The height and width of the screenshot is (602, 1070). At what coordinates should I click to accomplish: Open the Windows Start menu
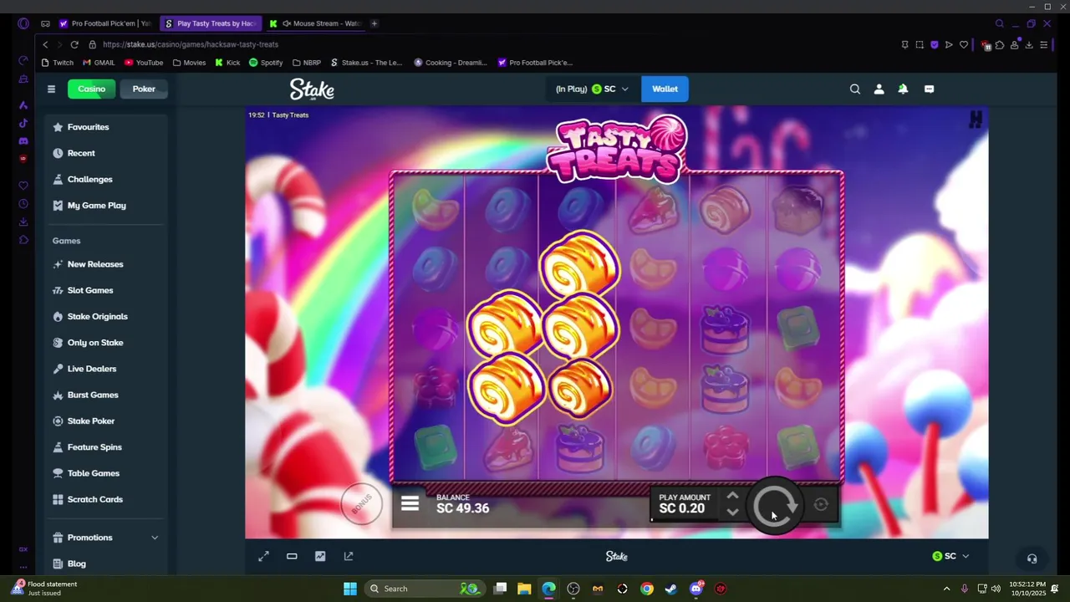[350, 589]
